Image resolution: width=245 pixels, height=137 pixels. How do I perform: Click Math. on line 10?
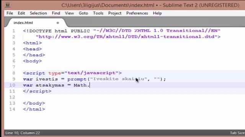[x=82, y=85]
